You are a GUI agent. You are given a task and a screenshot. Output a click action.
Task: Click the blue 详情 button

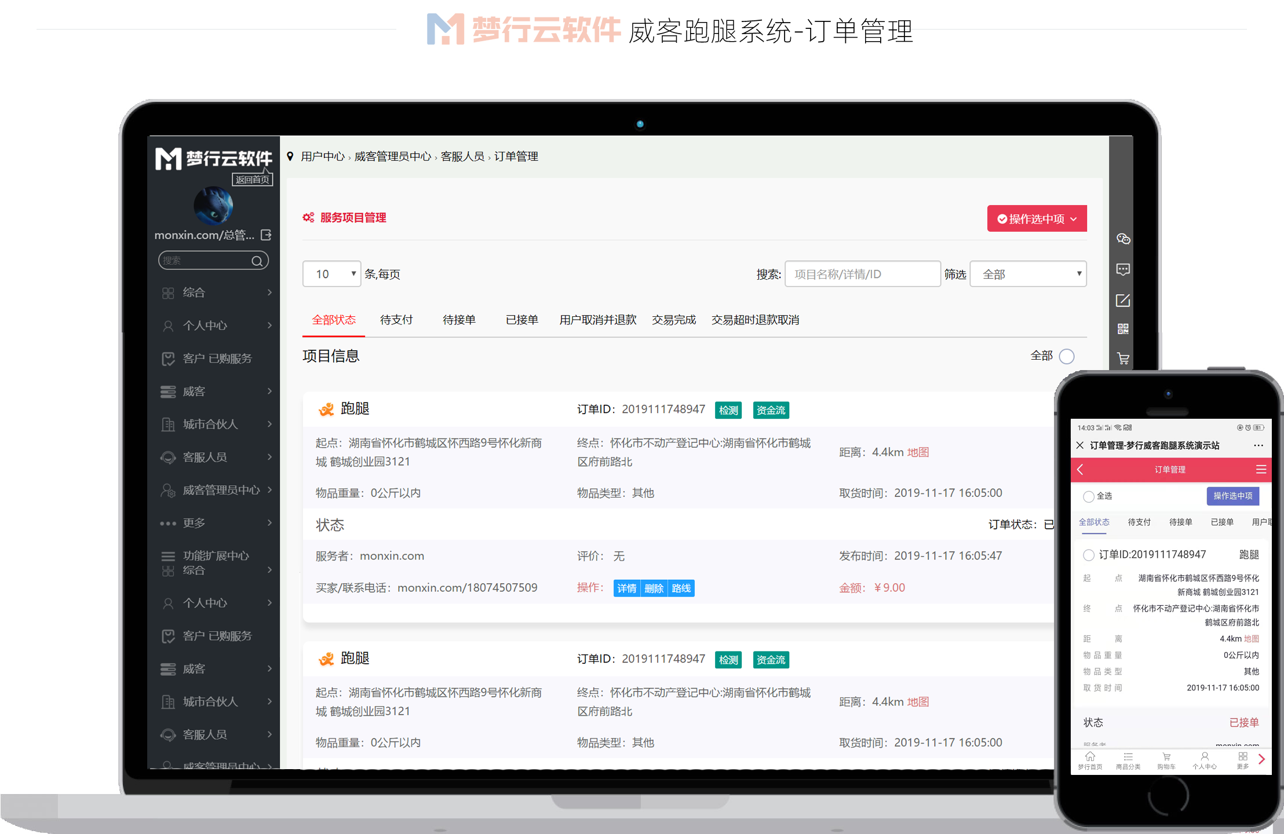pyautogui.click(x=627, y=588)
